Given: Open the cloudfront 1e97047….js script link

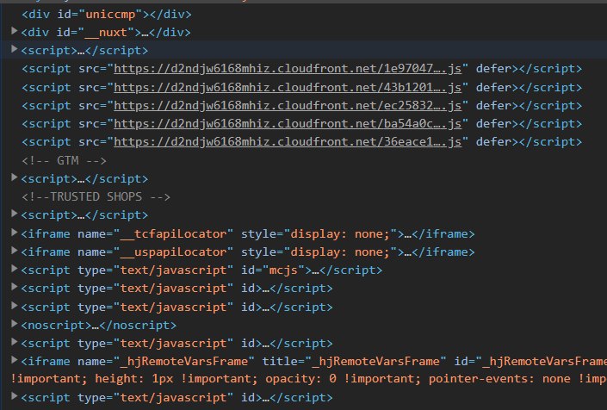Looking at the screenshot, I should click(x=288, y=69).
